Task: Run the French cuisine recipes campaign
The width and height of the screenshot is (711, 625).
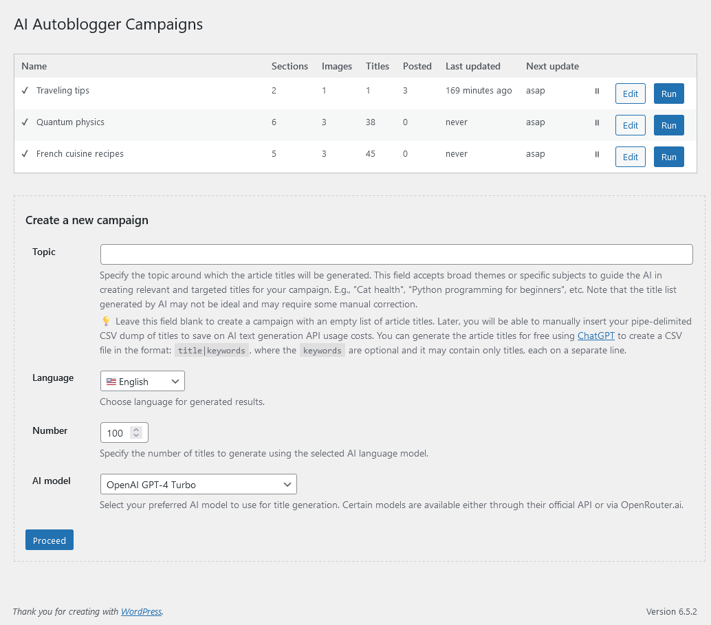Action: tap(668, 157)
